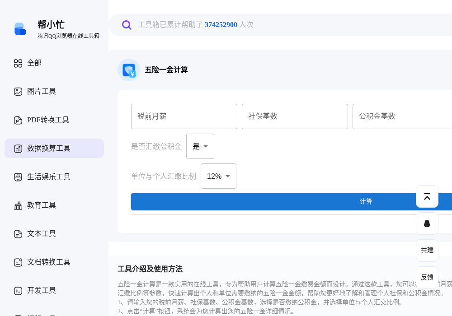
Task: Click the QQ penguin icon button
Action: pos(427,223)
